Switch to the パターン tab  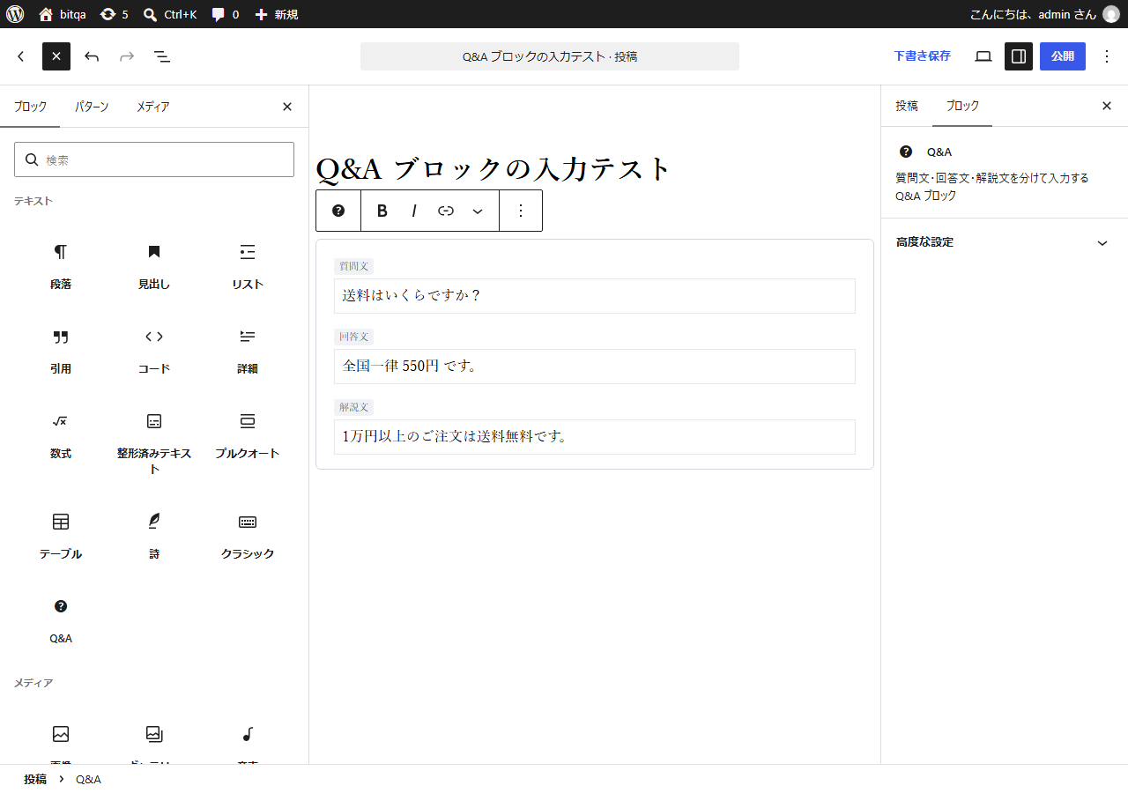[x=92, y=107]
